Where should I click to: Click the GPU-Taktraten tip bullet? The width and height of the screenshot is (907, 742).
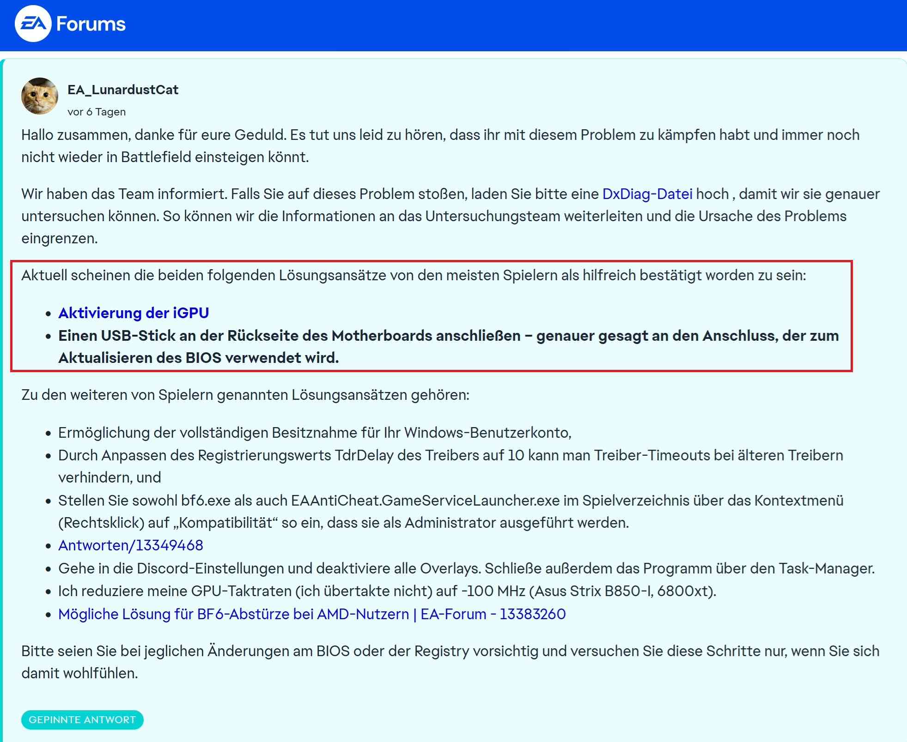pos(387,591)
